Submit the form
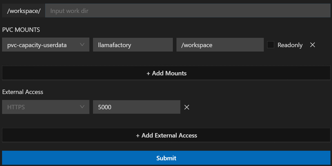 pyautogui.click(x=166, y=158)
